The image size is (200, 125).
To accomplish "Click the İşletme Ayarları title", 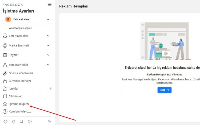I will [18, 11].
